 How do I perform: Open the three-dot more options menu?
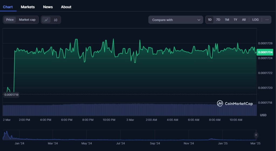267,20
